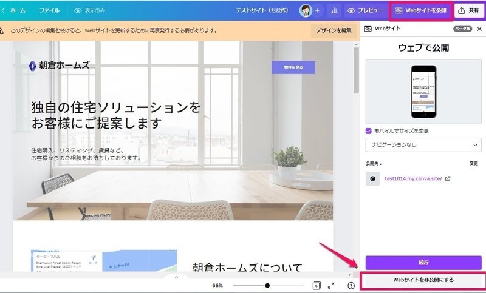Close the Webサイト panel
The width and height of the screenshot is (486, 293).
[x=479, y=29]
